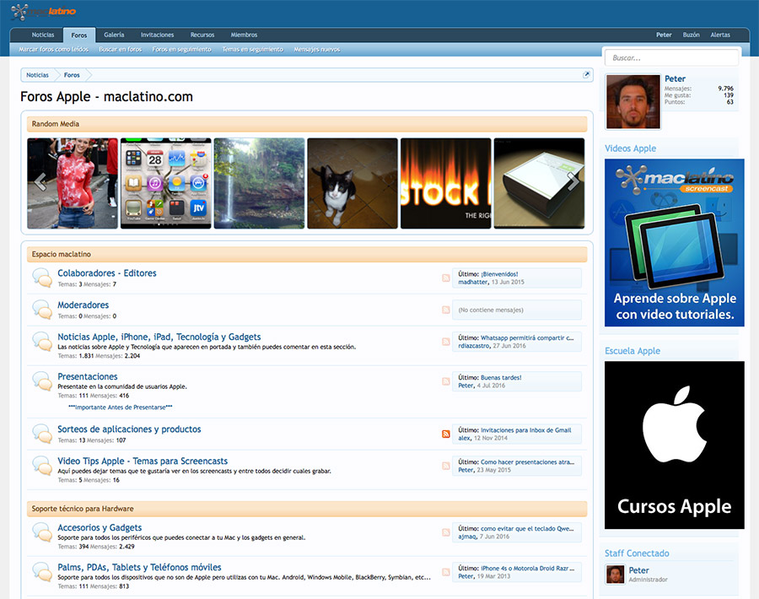
Task: Open the Miembros tab
Action: pos(244,35)
